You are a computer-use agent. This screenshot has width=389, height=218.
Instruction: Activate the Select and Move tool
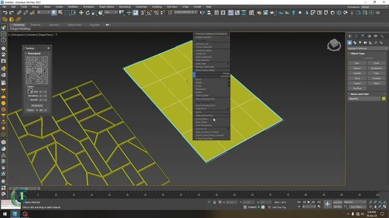[x=81, y=13]
